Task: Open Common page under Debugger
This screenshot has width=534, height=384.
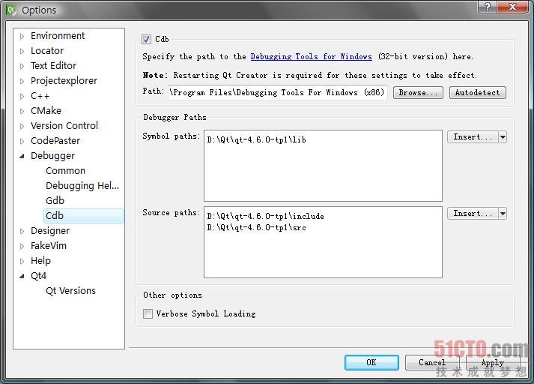Action: [x=65, y=171]
